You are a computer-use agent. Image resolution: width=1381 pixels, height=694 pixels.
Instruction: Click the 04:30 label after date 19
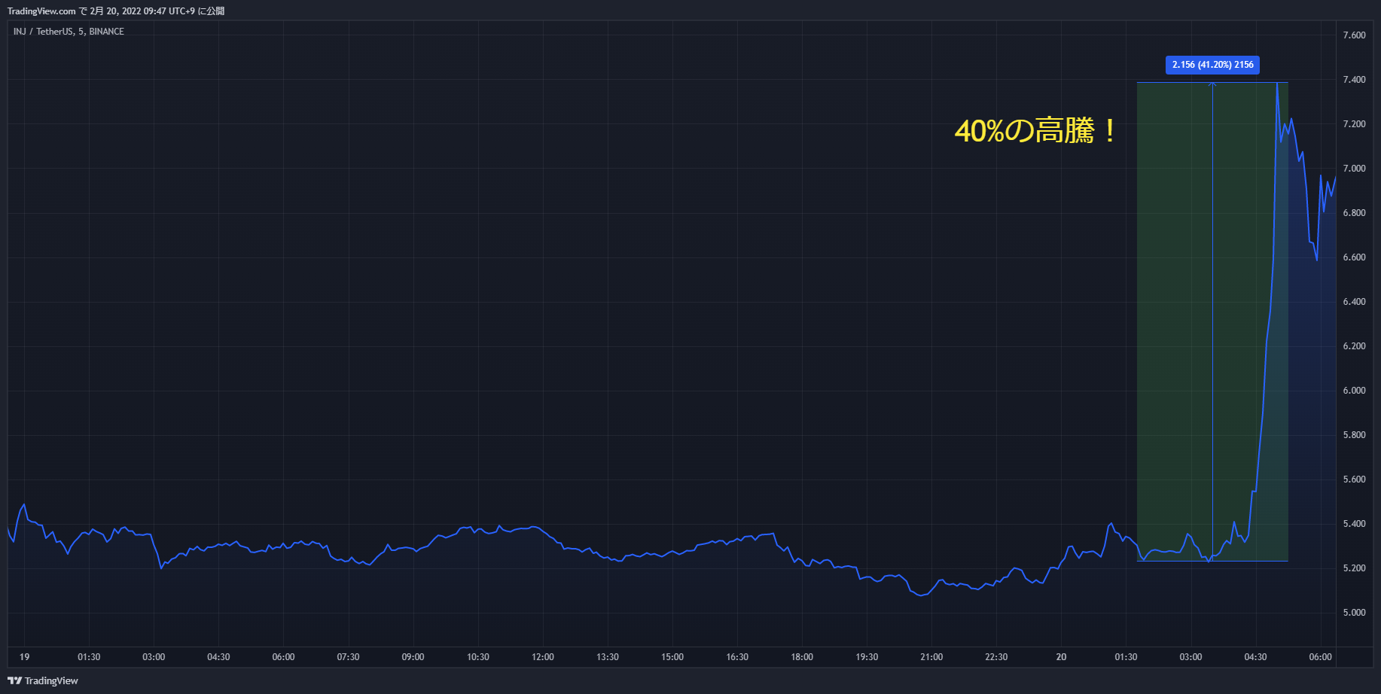click(218, 657)
